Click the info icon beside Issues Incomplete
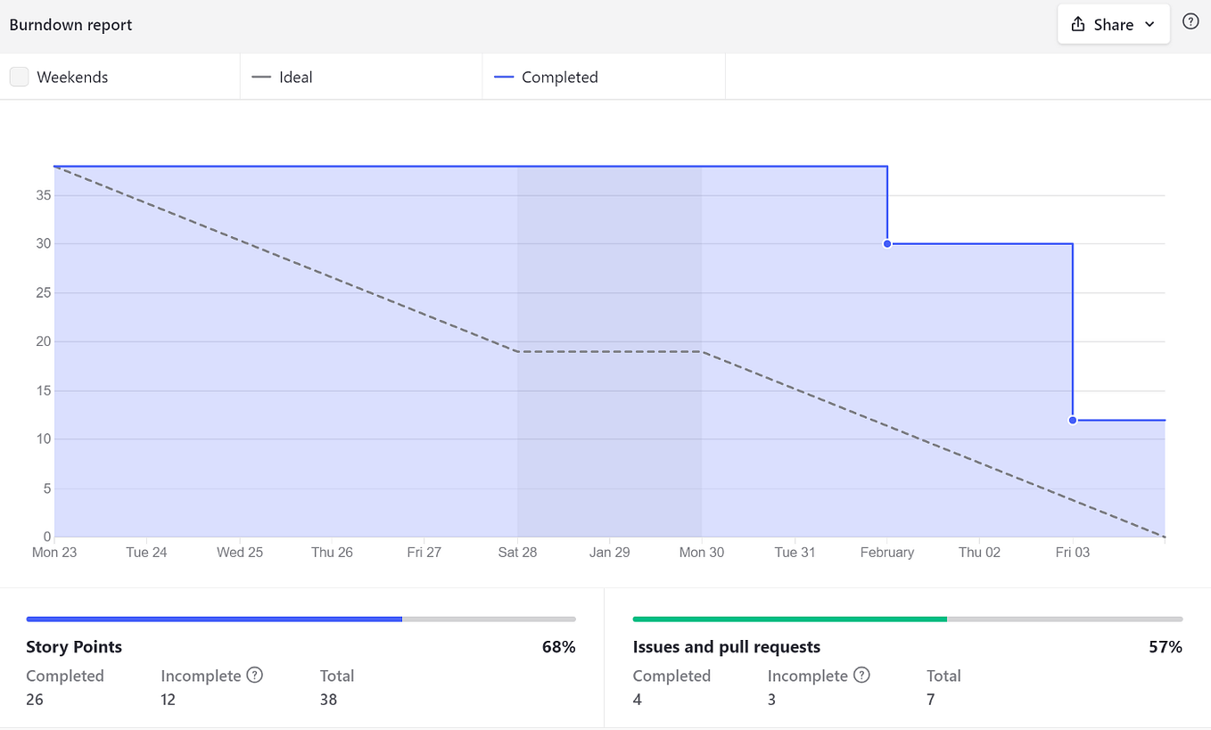 pyautogui.click(x=861, y=676)
